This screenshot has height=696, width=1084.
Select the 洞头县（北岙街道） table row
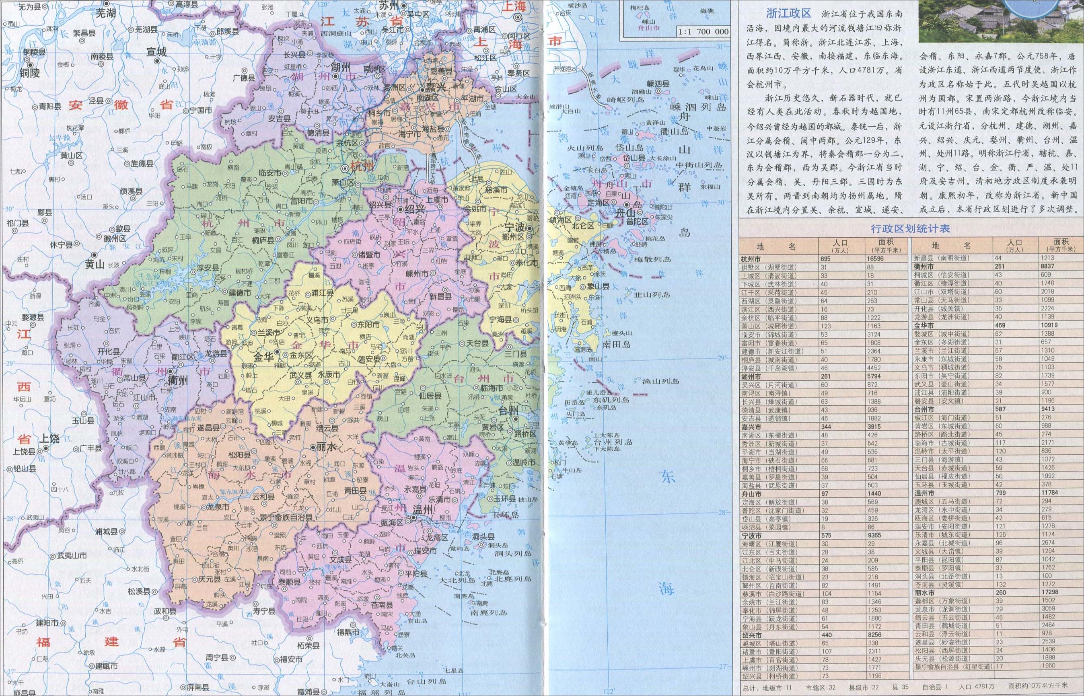(998, 576)
